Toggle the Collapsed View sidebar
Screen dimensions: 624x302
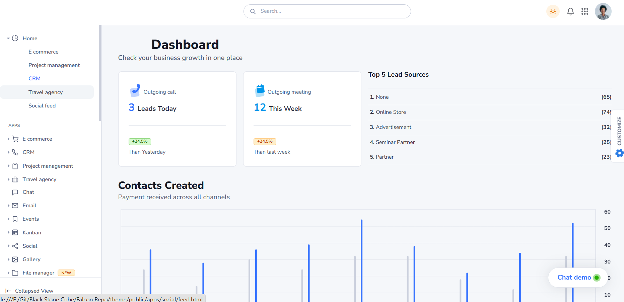coord(29,291)
